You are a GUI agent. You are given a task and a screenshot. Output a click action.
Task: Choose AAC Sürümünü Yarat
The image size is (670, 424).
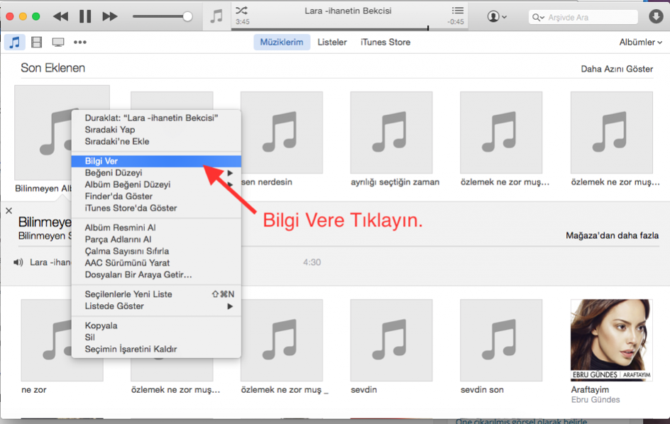click(x=156, y=263)
